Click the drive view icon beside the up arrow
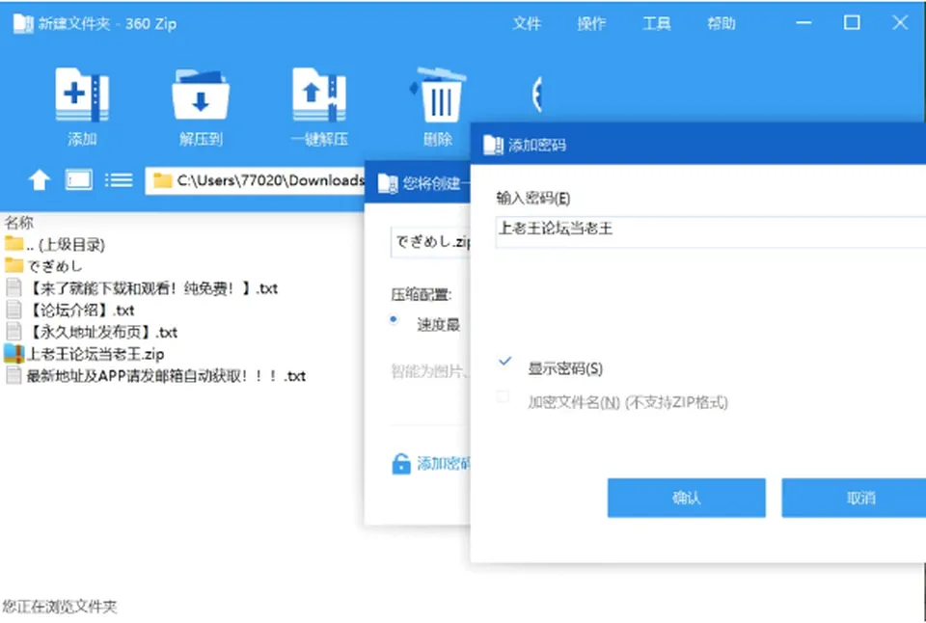The width and height of the screenshot is (926, 623). click(78, 179)
